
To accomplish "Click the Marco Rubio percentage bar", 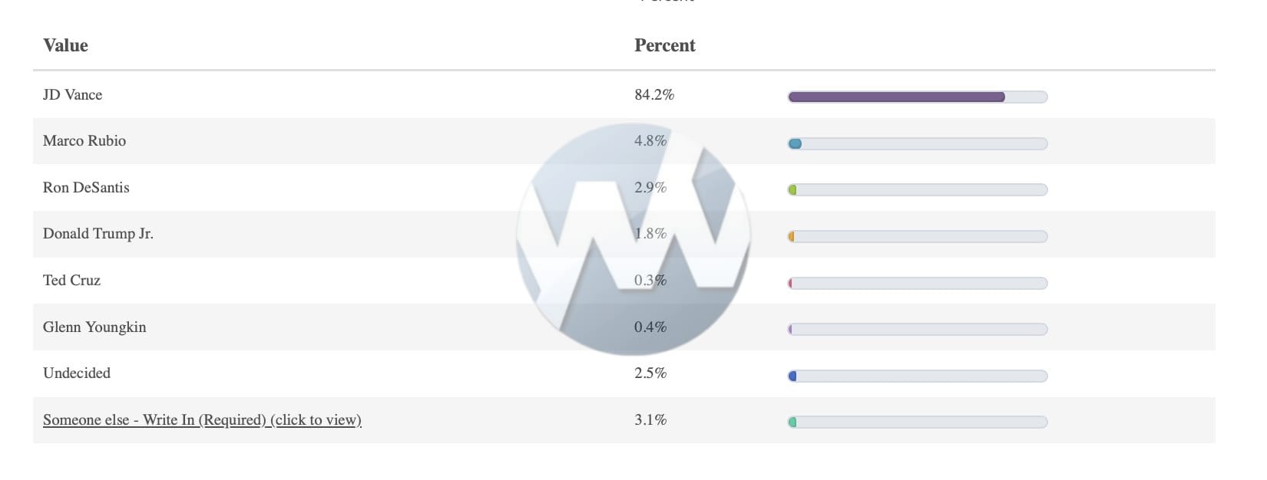I will [x=917, y=144].
